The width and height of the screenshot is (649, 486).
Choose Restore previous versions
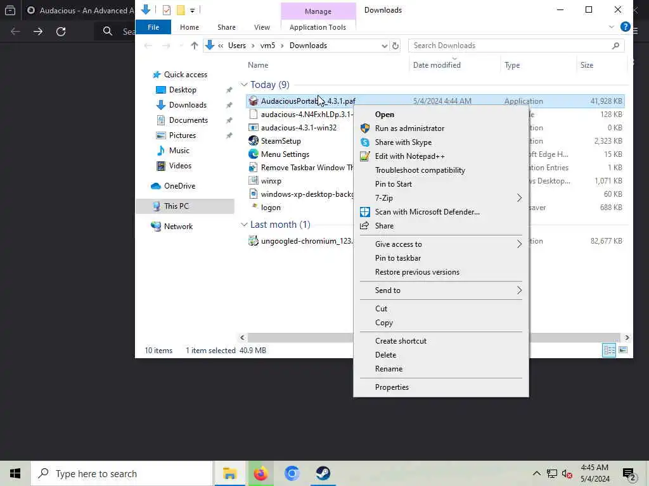pyautogui.click(x=417, y=272)
